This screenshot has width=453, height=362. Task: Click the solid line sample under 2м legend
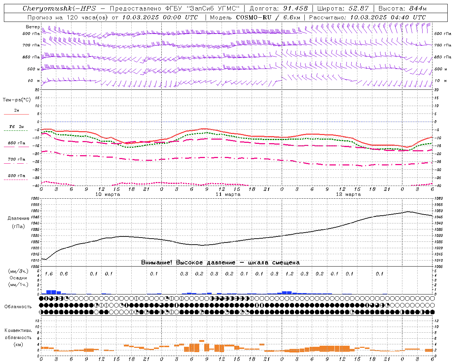click(x=16, y=114)
